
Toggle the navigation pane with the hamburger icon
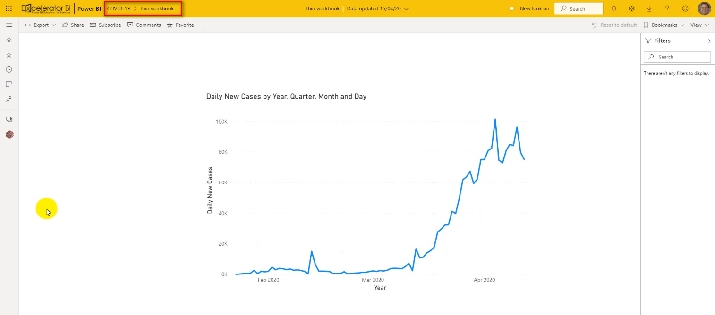[x=9, y=25]
